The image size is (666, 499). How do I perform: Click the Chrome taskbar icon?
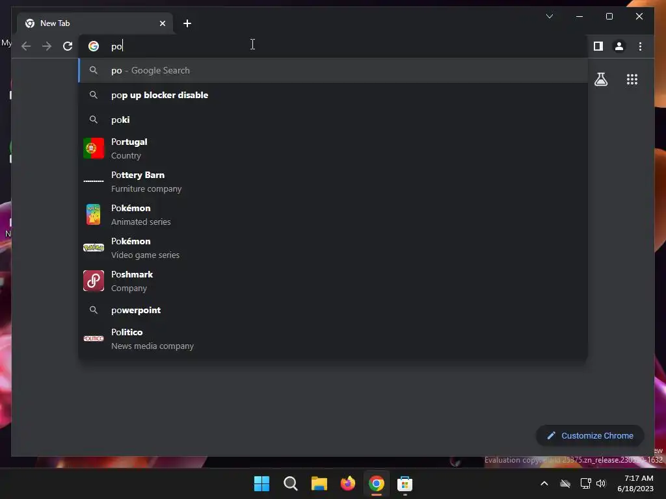click(x=377, y=483)
